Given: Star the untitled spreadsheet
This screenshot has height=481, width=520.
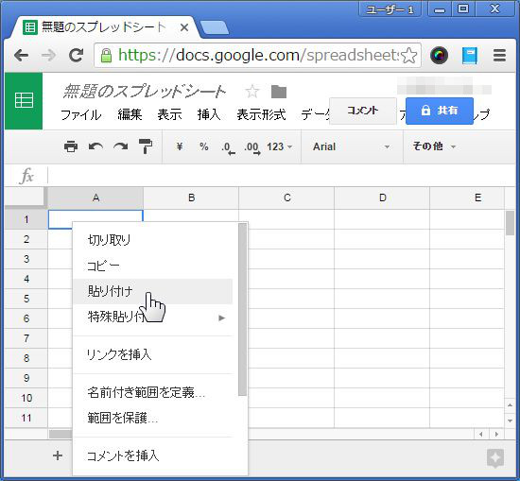Looking at the screenshot, I should coord(252,91).
